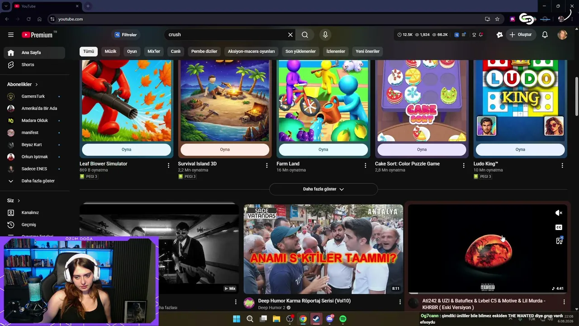Open the vidIQ thumbnail icon on KHRBR preview
579x326 pixels.
click(559, 241)
